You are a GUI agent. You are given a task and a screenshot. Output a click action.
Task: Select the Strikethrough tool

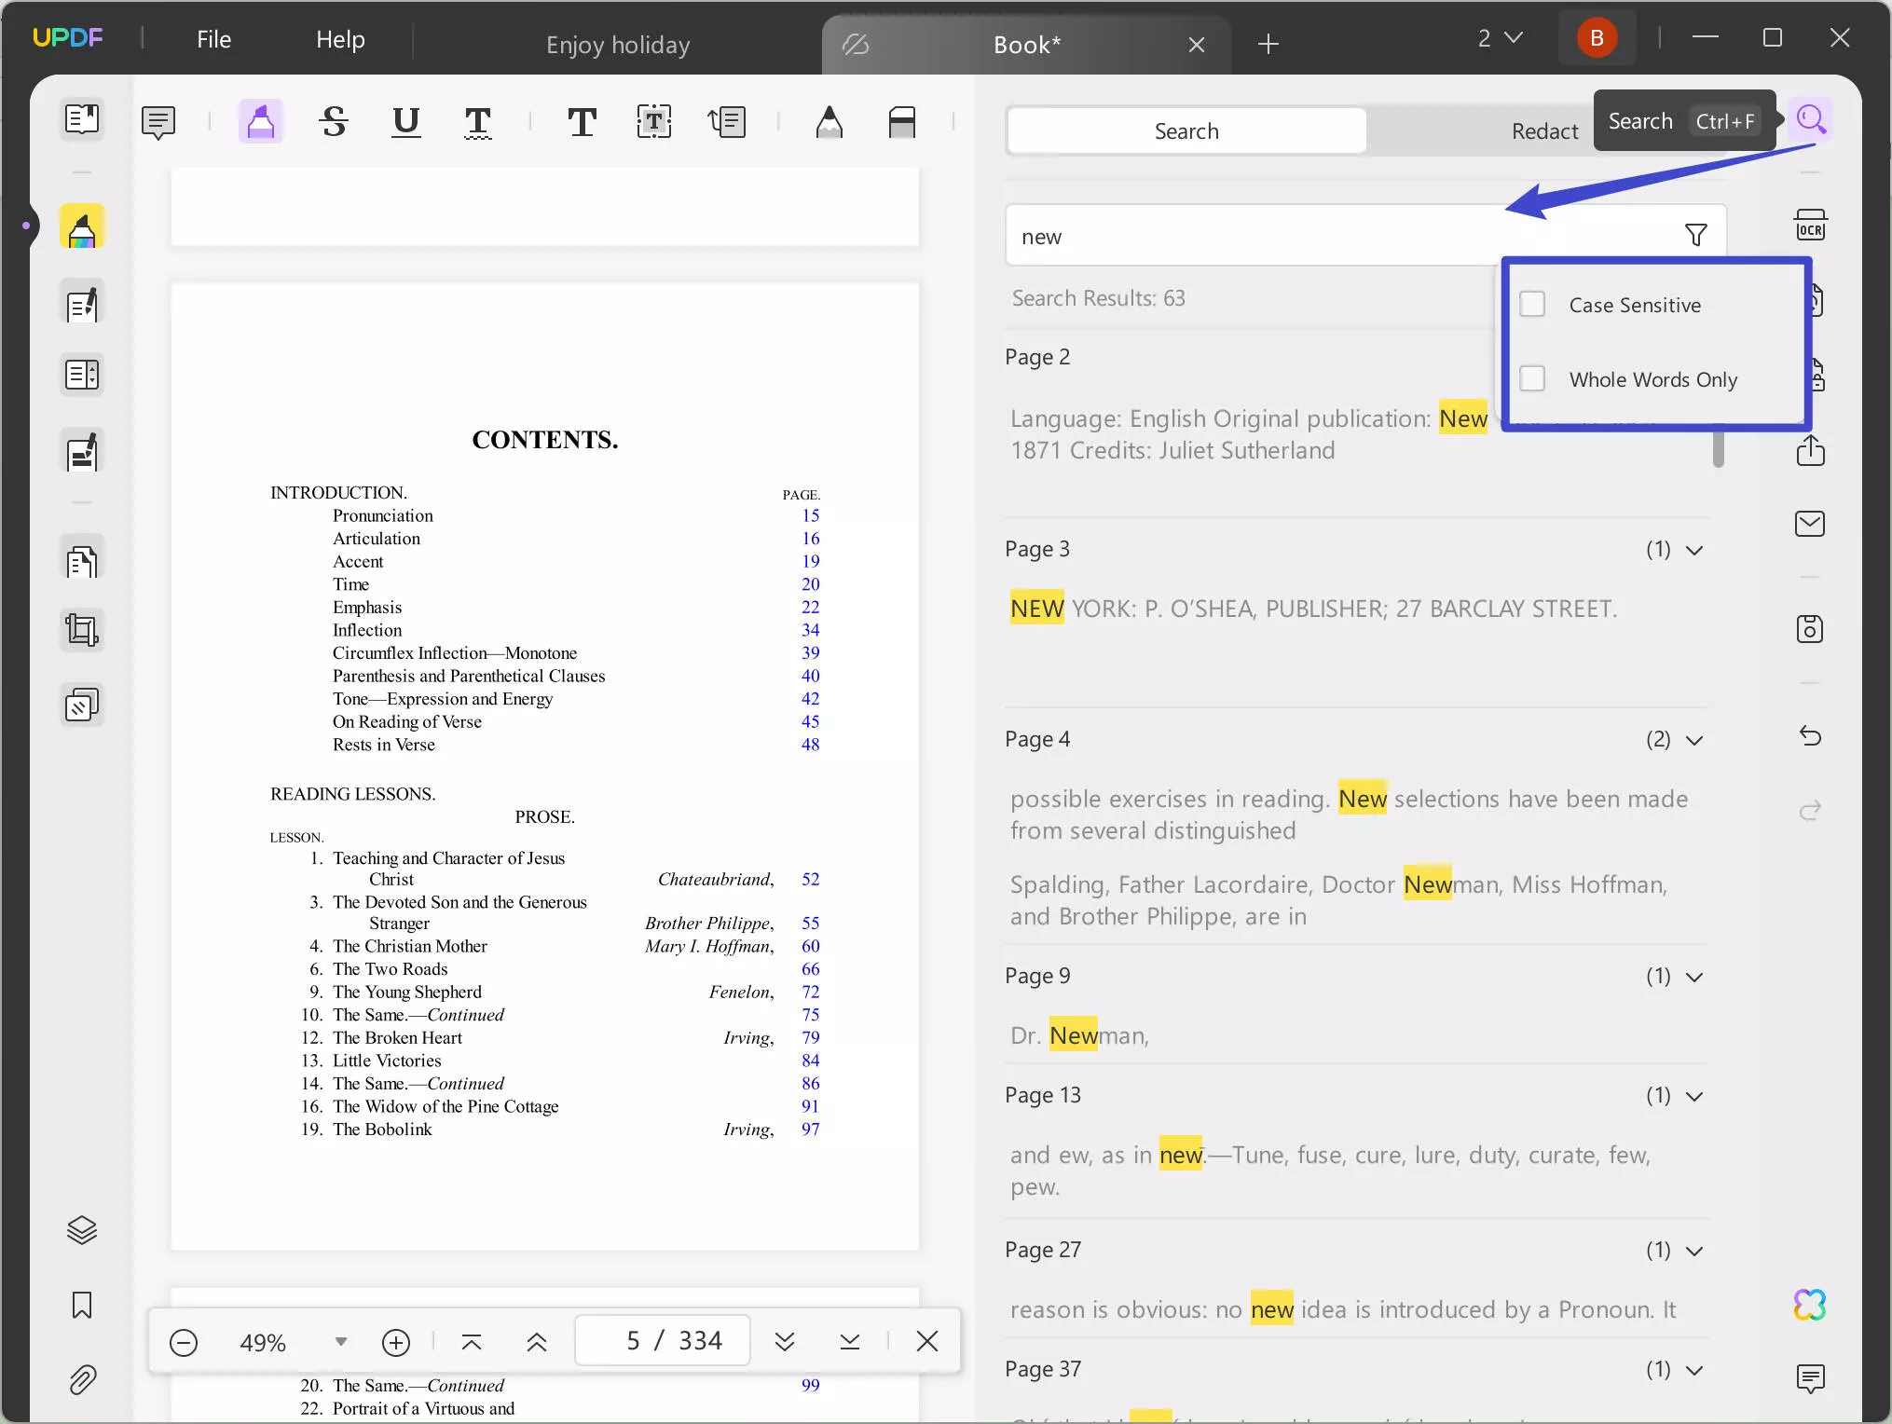(334, 122)
